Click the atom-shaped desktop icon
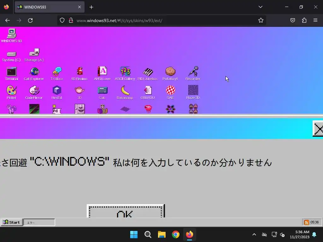Image resolution: width=323 pixels, height=242 pixels. 171,109
